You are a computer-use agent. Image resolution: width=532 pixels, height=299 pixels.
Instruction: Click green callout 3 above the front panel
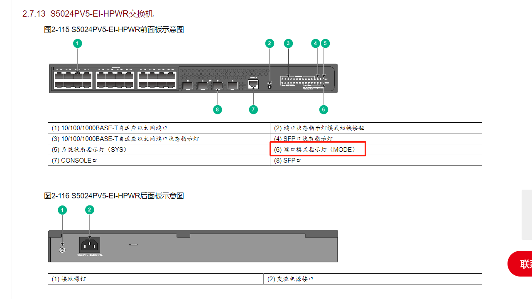(x=289, y=43)
